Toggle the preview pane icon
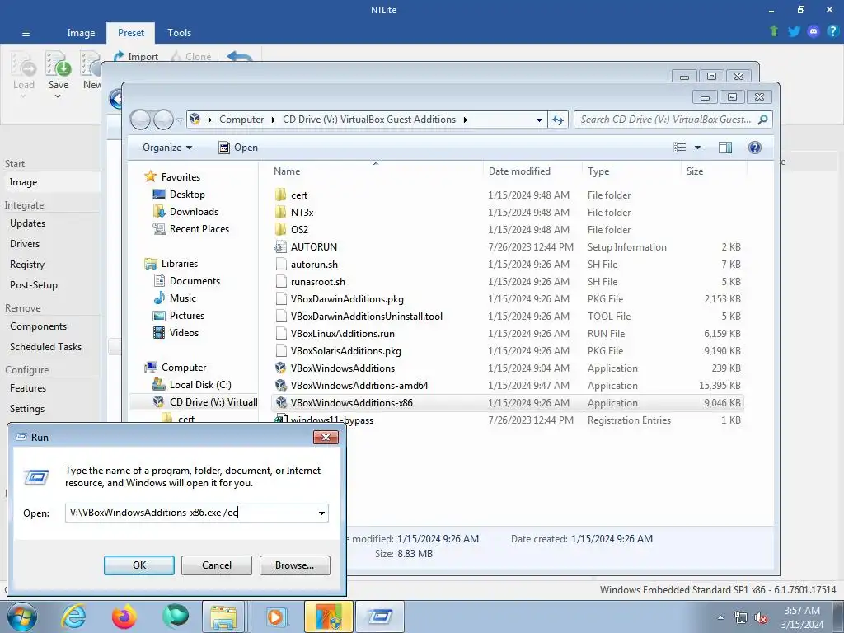The height and width of the screenshot is (633, 844). pyautogui.click(x=725, y=148)
